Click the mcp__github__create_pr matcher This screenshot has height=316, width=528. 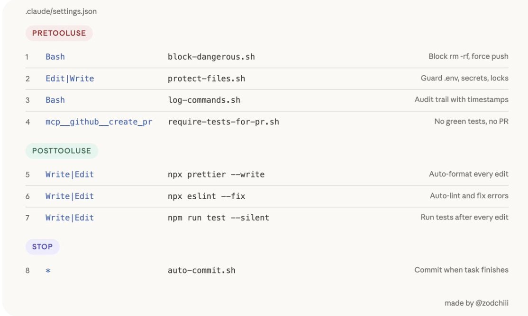point(99,122)
